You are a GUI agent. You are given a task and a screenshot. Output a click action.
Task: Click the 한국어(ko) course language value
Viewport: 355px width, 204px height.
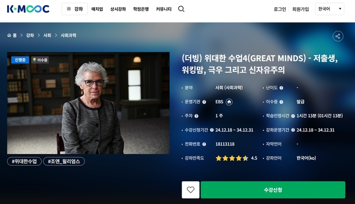[306, 158]
